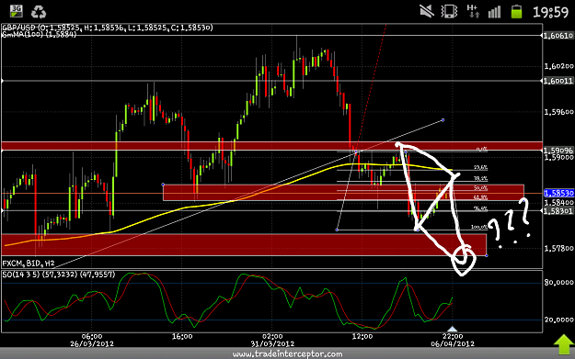The image size is (575, 359).
Task: Tap the green battery icon
Action: [x=517, y=11]
